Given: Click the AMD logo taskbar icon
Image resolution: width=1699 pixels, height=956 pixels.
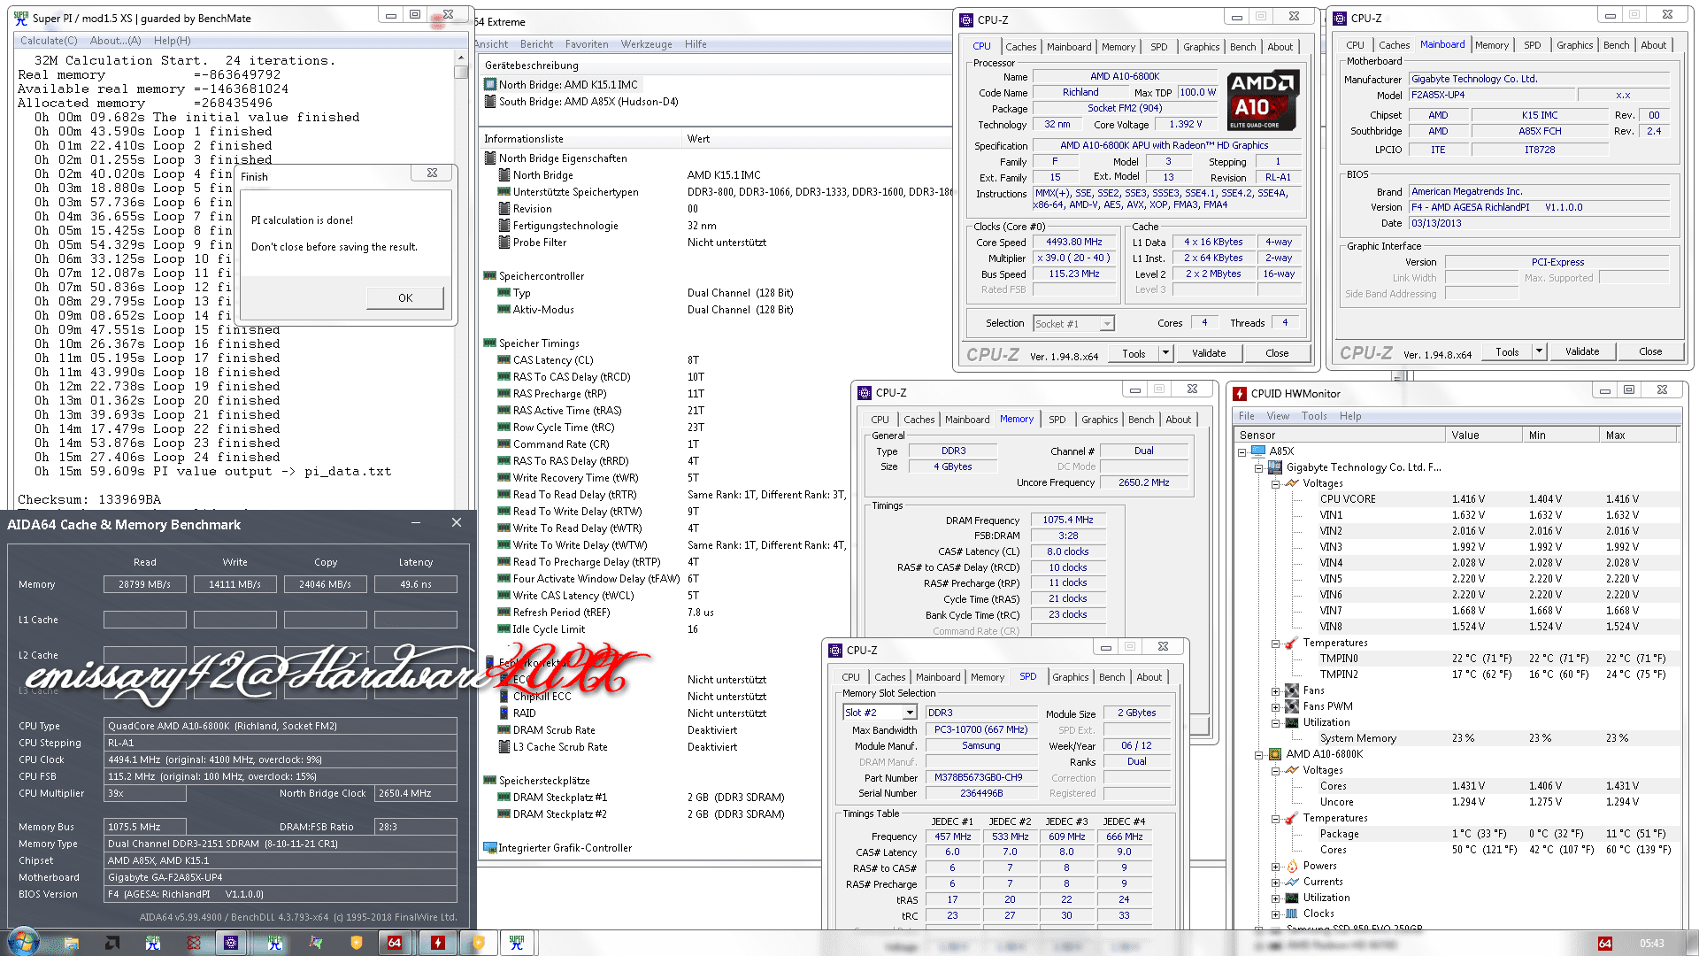Looking at the screenshot, I should pos(112,943).
